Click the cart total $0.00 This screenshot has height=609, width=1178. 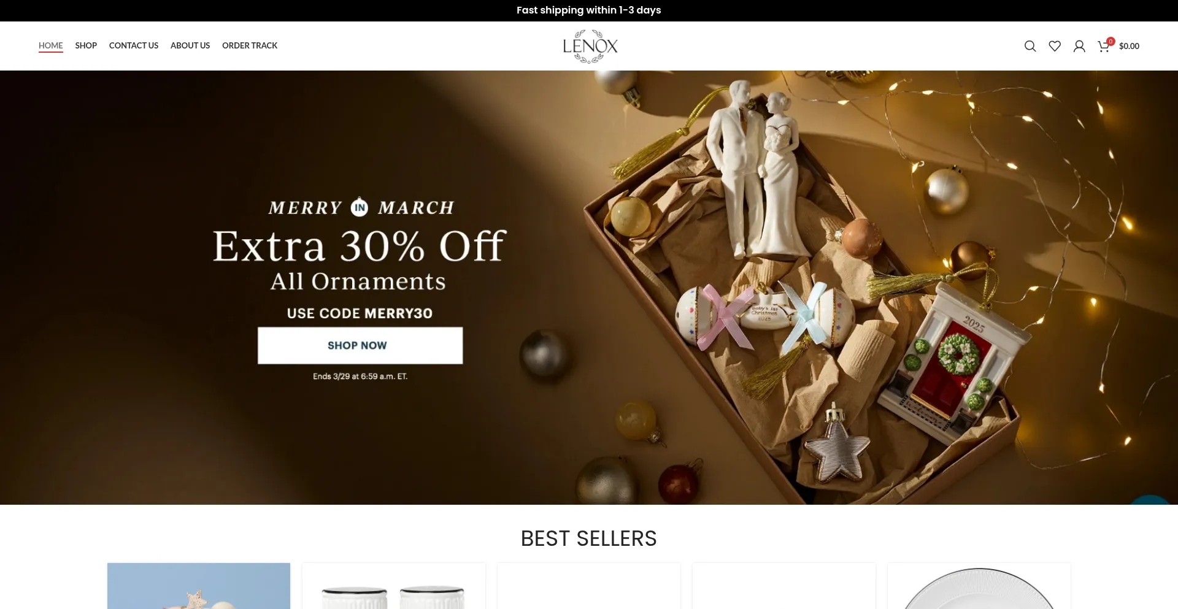tap(1129, 46)
